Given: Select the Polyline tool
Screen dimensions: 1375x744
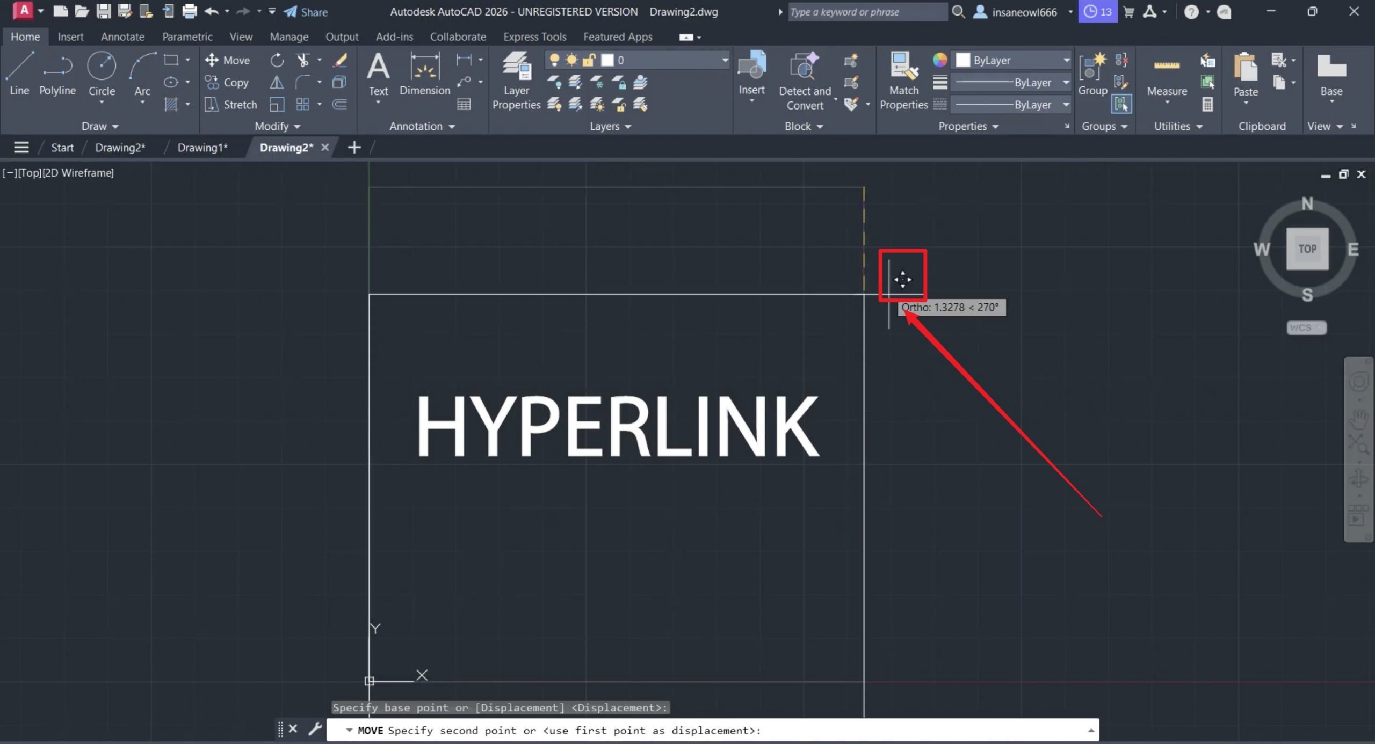Looking at the screenshot, I should click(57, 74).
